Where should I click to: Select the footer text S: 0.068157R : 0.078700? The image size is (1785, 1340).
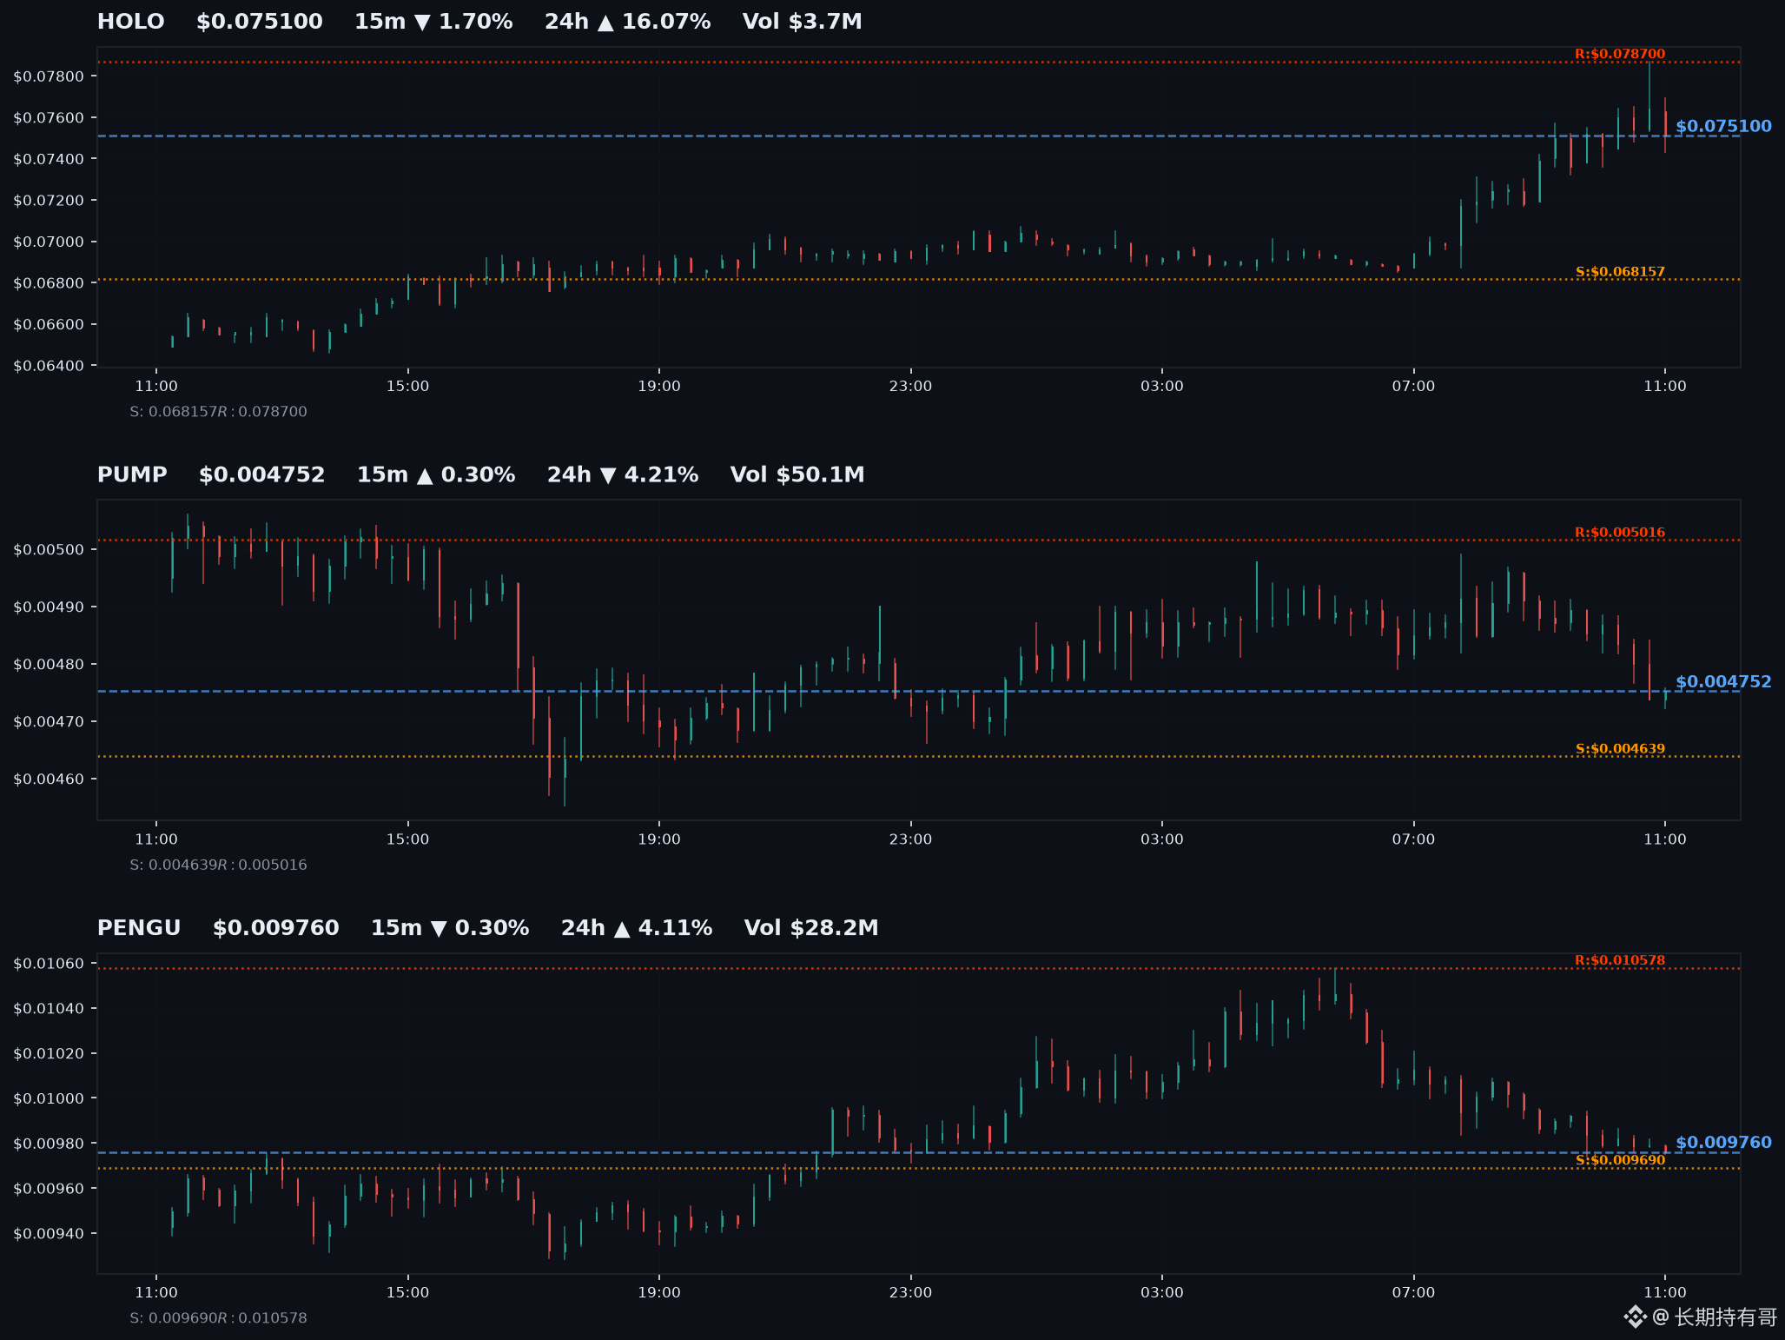coord(218,412)
